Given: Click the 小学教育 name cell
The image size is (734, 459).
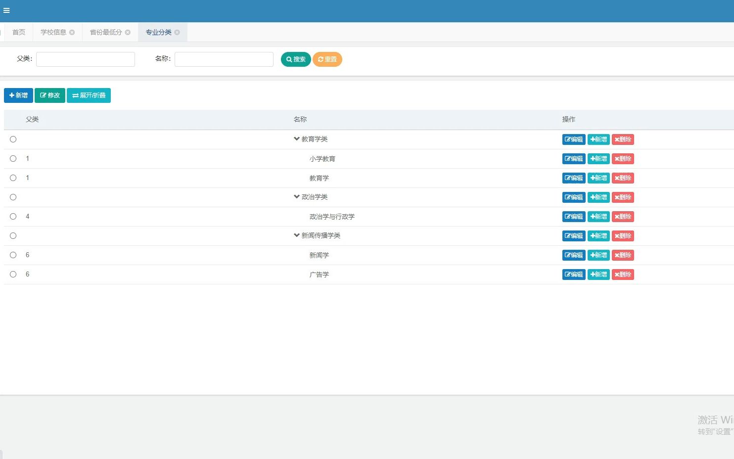Looking at the screenshot, I should pyautogui.click(x=322, y=159).
